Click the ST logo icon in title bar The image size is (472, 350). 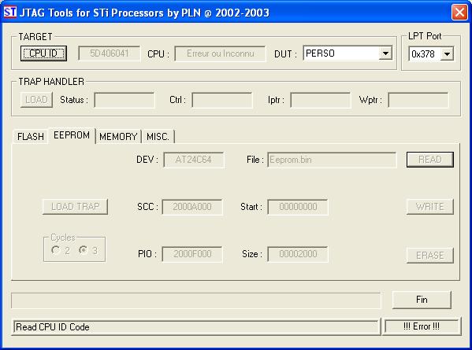pos(10,13)
